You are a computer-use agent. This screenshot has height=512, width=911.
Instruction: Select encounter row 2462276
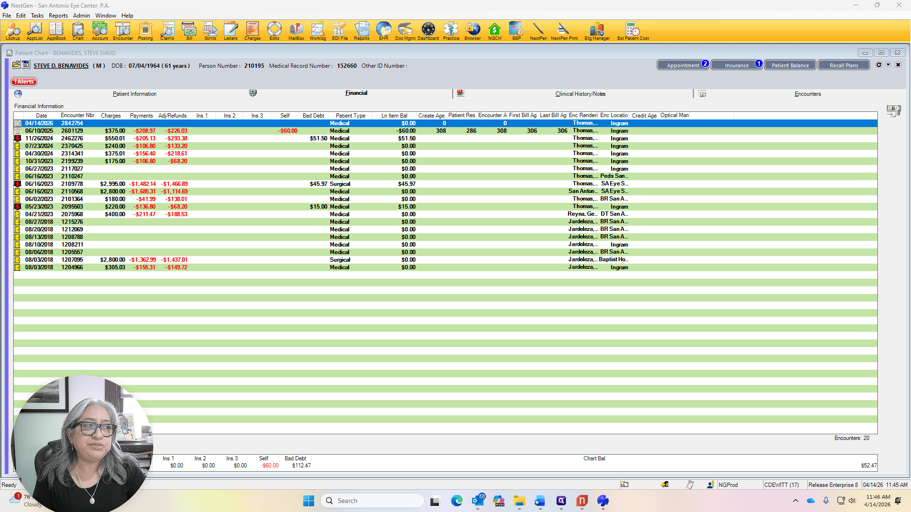[x=445, y=138]
